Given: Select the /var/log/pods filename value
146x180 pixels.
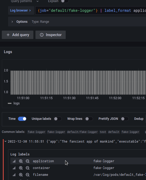Looking at the screenshot, I should (x=120, y=175).
